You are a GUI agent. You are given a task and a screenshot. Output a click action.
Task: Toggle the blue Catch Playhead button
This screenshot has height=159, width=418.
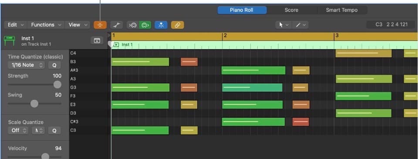161,25
